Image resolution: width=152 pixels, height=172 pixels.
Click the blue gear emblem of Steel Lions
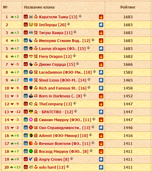pos(31,80)
